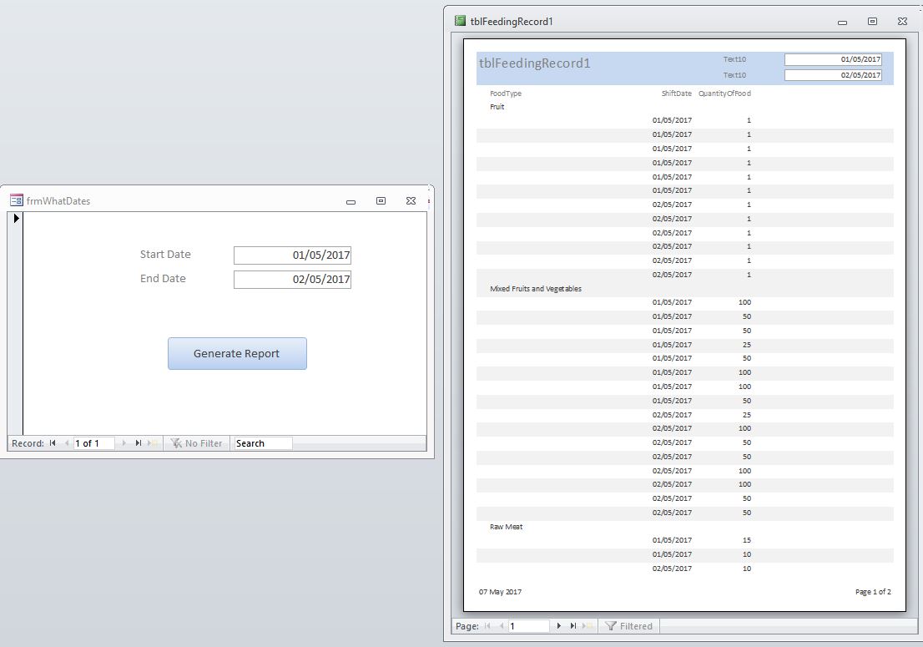The image size is (923, 647).
Task: Click the tblFeedingRecord1 report heading
Action: point(534,63)
